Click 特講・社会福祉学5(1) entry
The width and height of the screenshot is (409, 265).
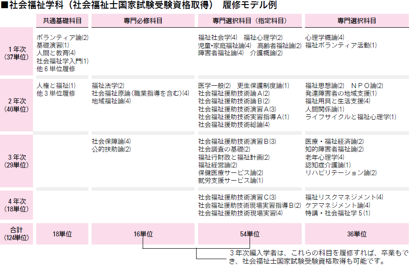337,213
